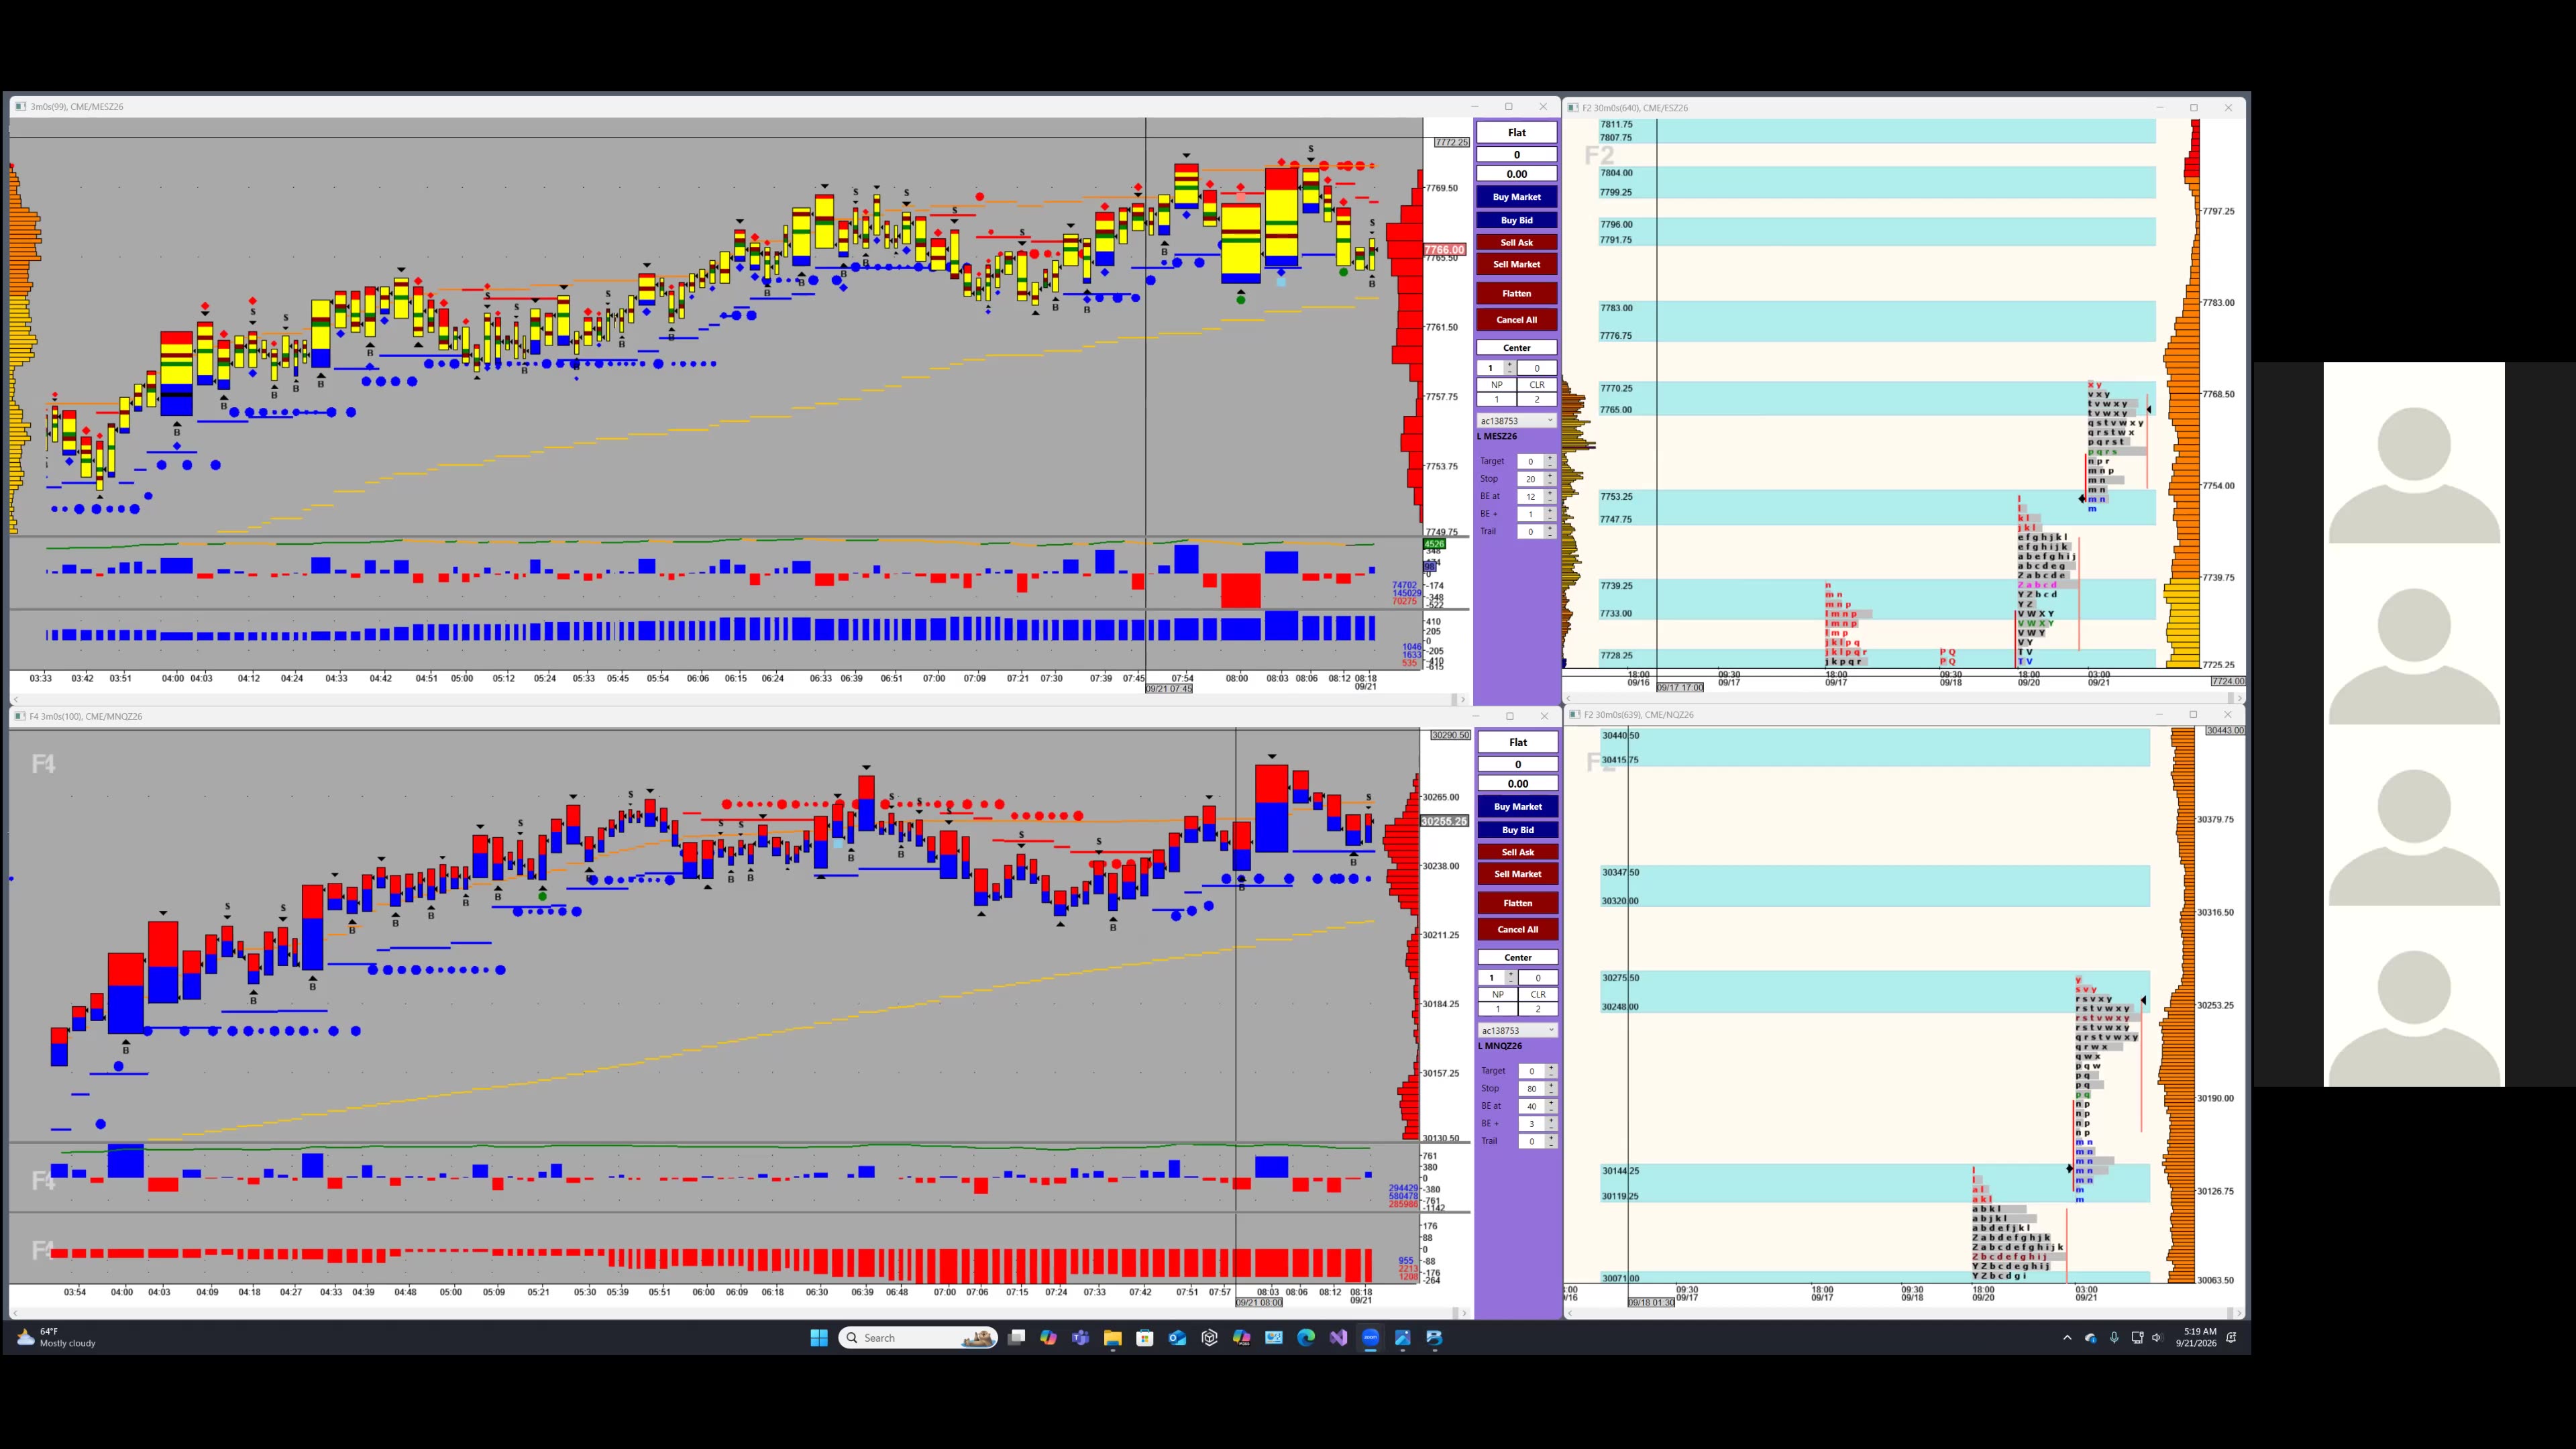Click the OneDrive cloud icon in the tray
The image size is (2576, 1449).
2091,1338
